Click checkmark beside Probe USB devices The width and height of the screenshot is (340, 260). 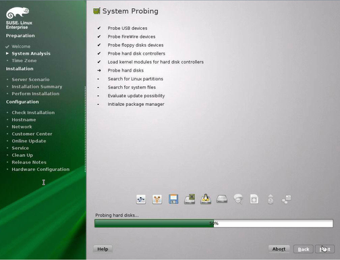pyautogui.click(x=99, y=28)
